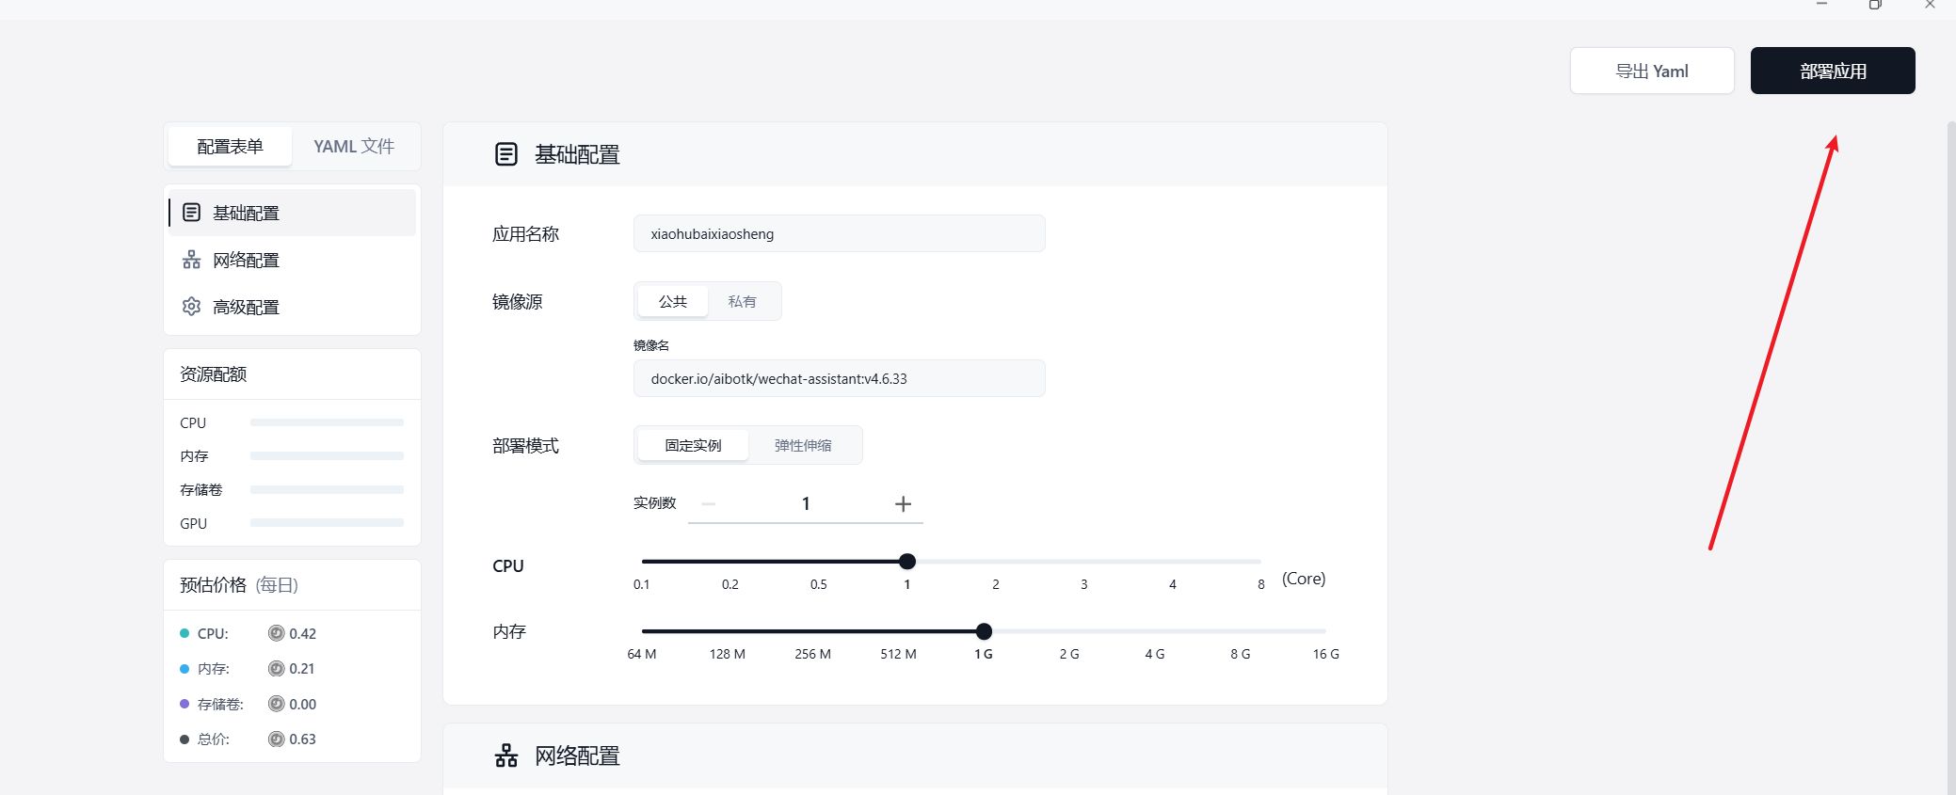Click the page vertical scrollbar

[x=1950, y=457]
